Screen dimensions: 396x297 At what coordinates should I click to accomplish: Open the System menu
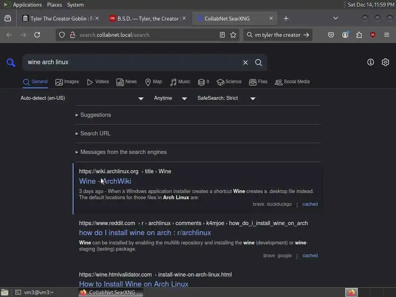tap(75, 5)
